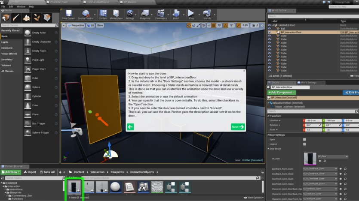Open the Cinematics toolbar icon
Image resolution: width=359 pixels, height=201 pixels.
click(x=161, y=15)
